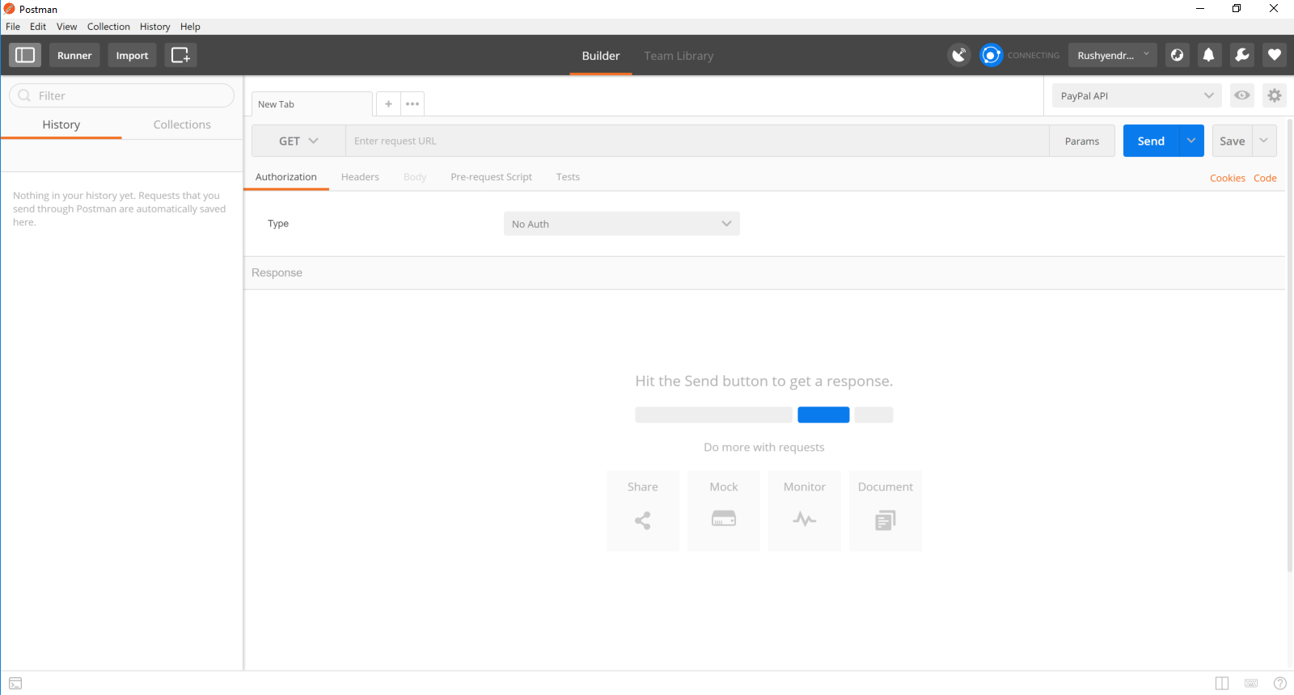Viewport: 1294px width, 695px height.
Task: Click the heart icon
Action: click(1274, 55)
